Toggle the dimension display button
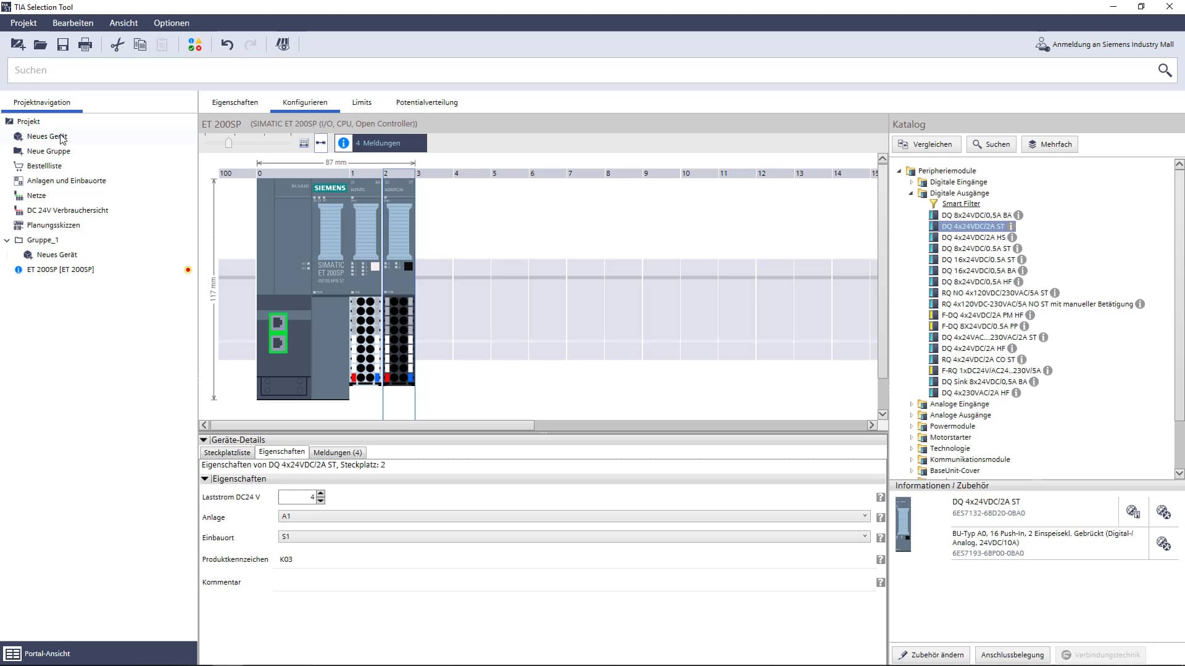 click(x=321, y=143)
